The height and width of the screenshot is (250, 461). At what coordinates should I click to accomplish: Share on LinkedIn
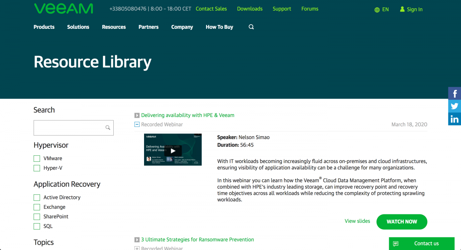pyautogui.click(x=454, y=119)
